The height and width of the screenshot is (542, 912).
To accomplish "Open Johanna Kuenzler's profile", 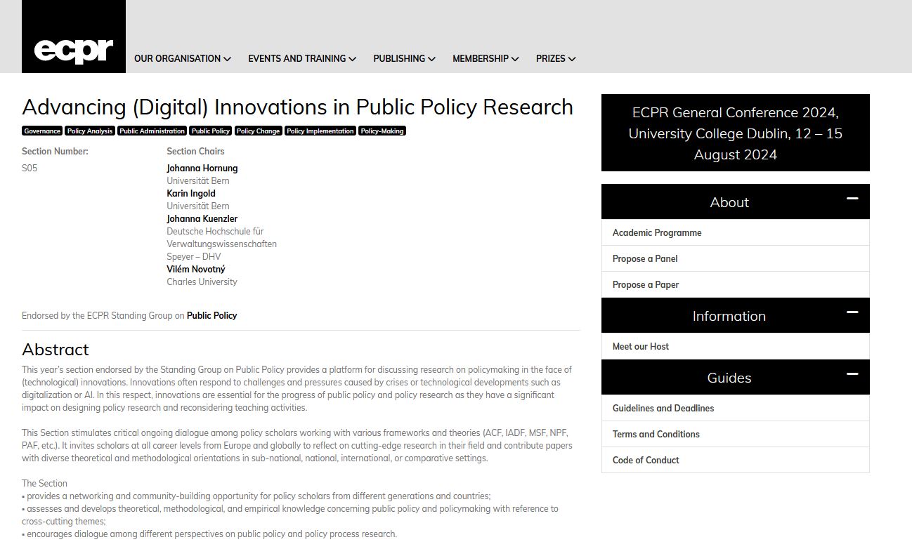I will coord(202,219).
